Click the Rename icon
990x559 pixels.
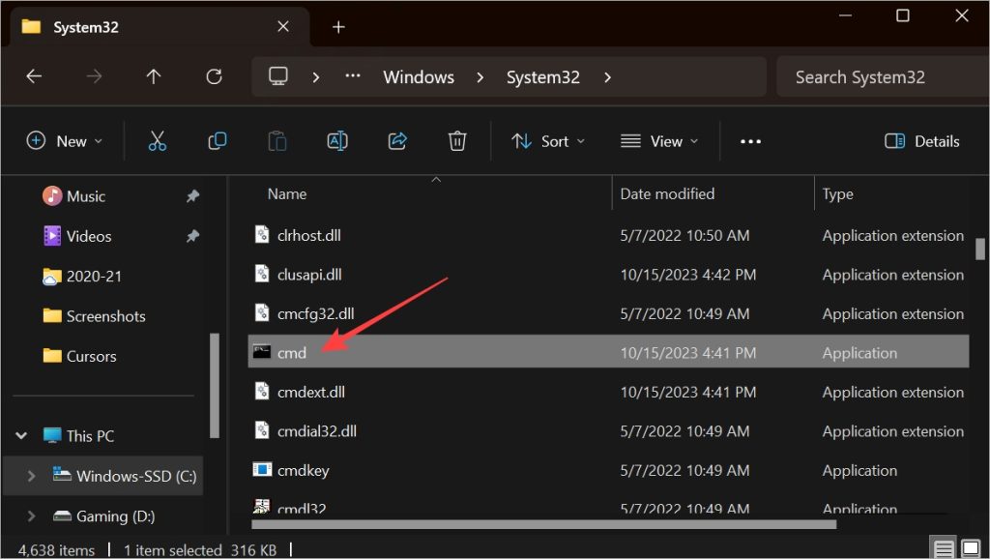coord(337,141)
